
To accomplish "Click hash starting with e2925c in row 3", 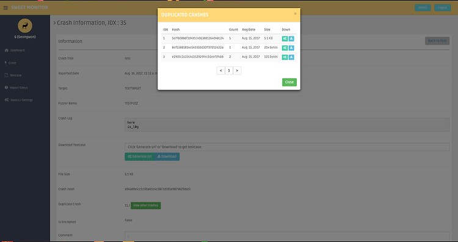I will (198, 57).
